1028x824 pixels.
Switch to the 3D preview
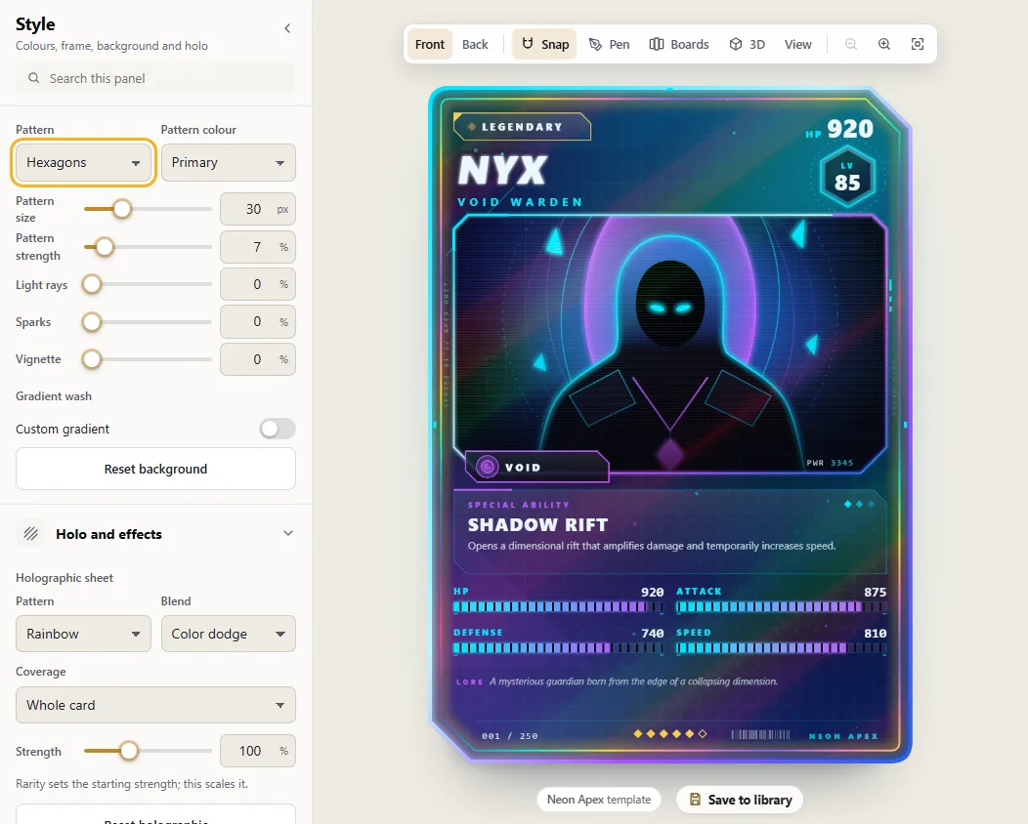point(748,44)
